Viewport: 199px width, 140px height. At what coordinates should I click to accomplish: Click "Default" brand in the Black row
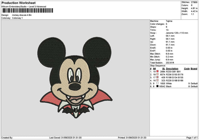tap(194, 87)
